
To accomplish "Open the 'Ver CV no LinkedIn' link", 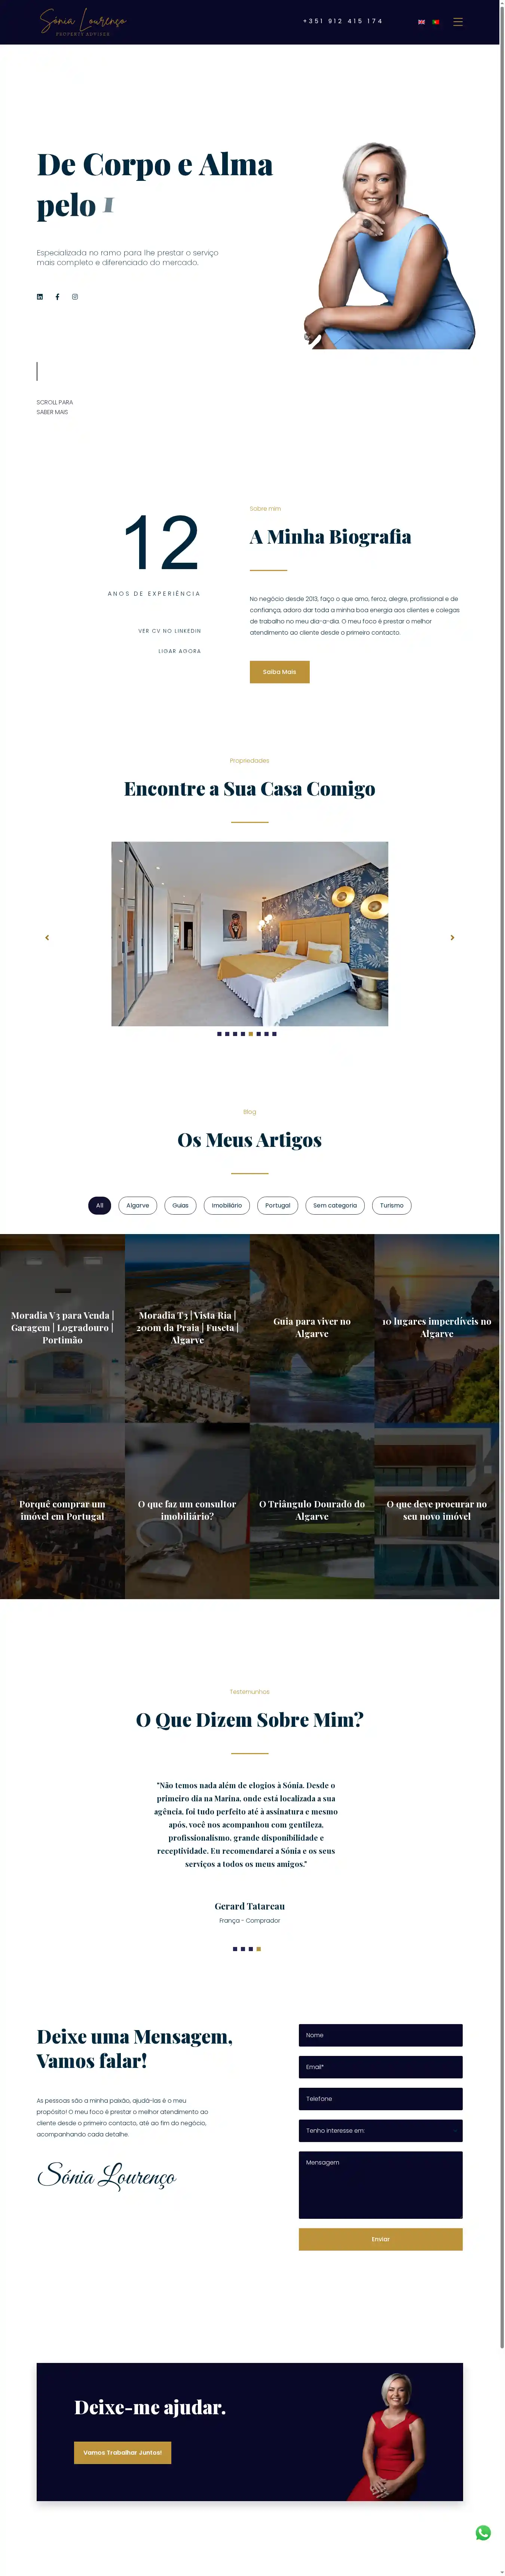I will (x=170, y=631).
